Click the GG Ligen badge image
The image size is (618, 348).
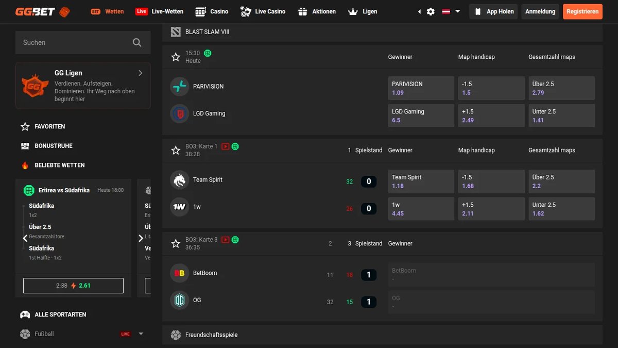pyautogui.click(x=34, y=86)
